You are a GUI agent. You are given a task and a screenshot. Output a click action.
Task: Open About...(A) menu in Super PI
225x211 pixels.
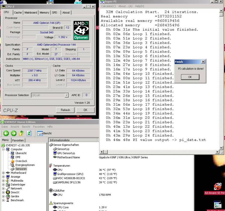(125, 6)
